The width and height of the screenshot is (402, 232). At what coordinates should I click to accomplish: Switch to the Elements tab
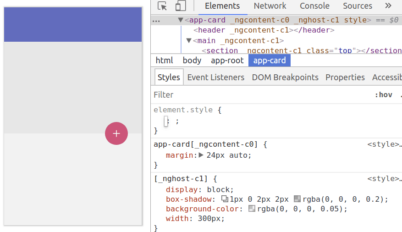point(222,6)
